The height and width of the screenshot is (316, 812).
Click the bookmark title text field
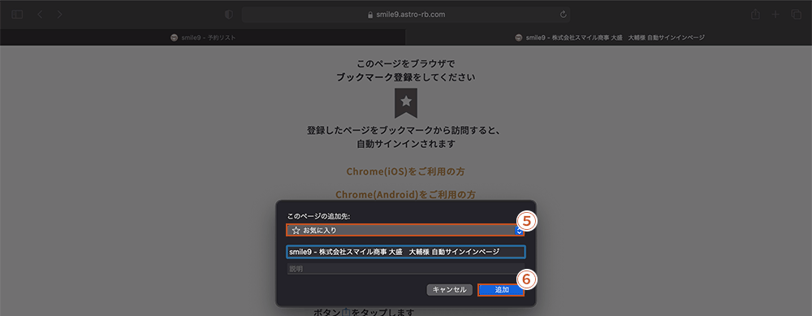coord(406,252)
